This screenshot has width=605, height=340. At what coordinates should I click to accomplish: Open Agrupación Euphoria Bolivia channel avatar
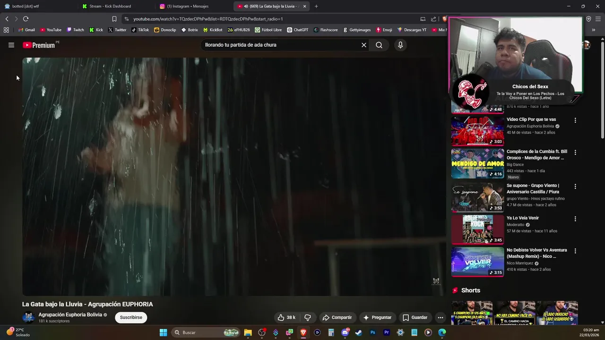[x=28, y=317]
